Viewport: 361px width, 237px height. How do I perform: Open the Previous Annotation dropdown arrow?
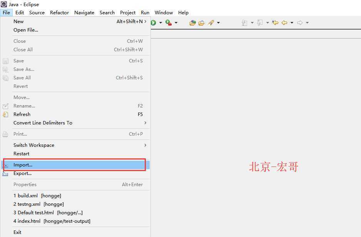pyautogui.click(x=267, y=23)
